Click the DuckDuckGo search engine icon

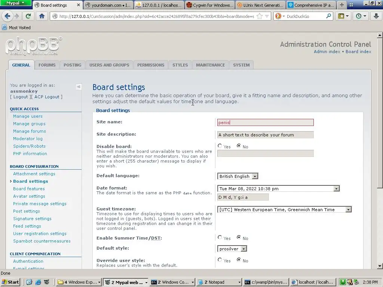click(278, 16)
